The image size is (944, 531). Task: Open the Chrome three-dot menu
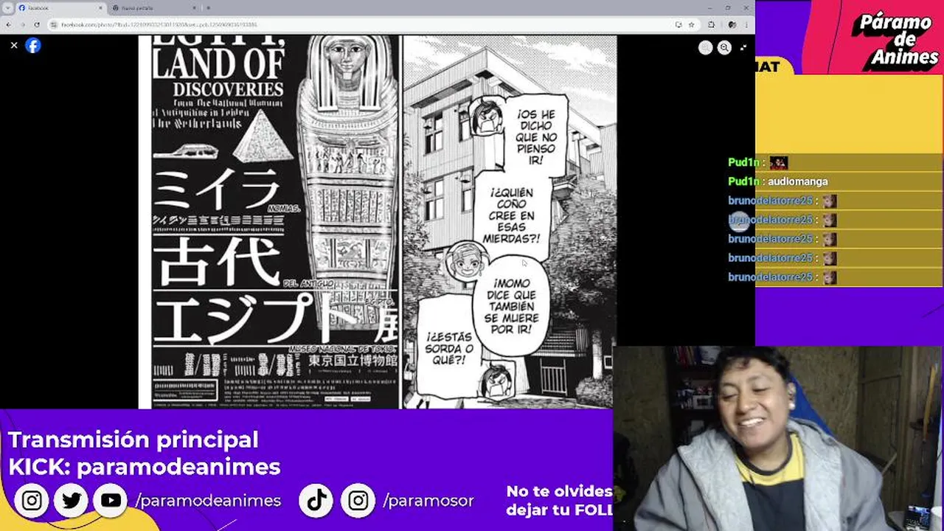pyautogui.click(x=746, y=24)
